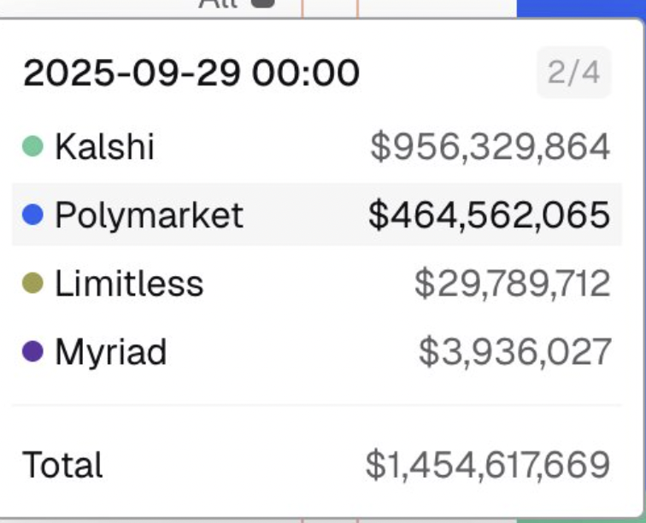Select the Myriad label in the tooltip
The height and width of the screenshot is (523, 646).
(x=111, y=351)
